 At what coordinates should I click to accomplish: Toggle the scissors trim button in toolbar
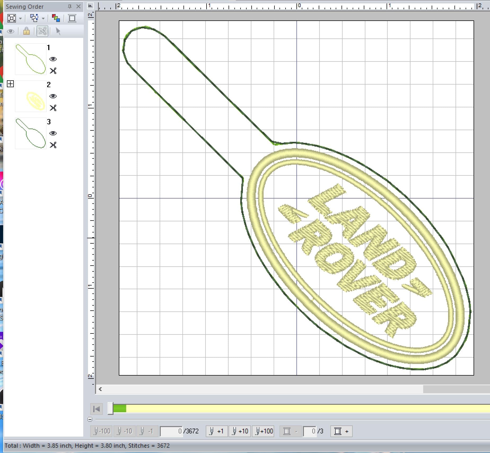tap(42, 31)
